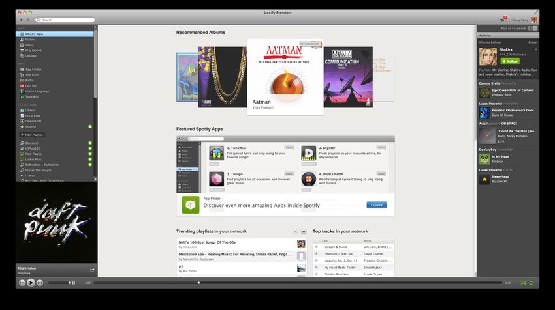555x310 pixels.
Task: Play the current track
Action: pyautogui.click(x=31, y=283)
